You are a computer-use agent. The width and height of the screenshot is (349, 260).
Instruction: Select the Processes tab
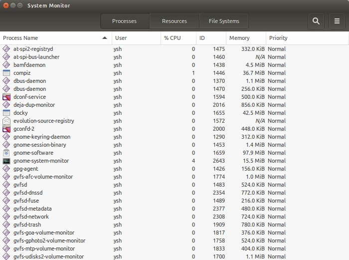point(125,21)
